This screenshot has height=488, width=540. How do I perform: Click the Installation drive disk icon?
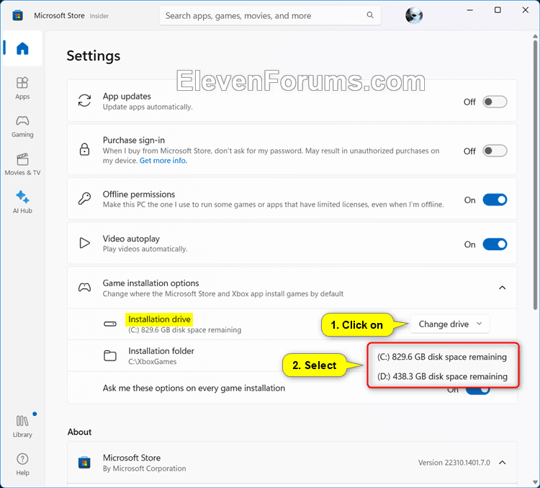(x=110, y=324)
